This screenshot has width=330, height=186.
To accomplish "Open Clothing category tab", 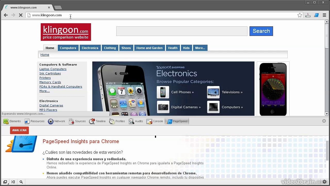I will point(110,48).
